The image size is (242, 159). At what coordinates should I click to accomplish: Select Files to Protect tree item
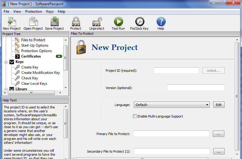point(33,40)
